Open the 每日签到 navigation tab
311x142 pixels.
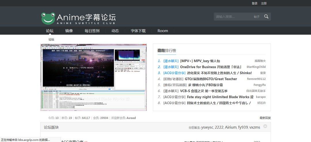pyautogui.click(x=92, y=31)
